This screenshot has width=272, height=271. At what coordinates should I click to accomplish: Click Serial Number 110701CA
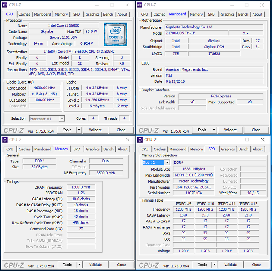(x=194, y=193)
